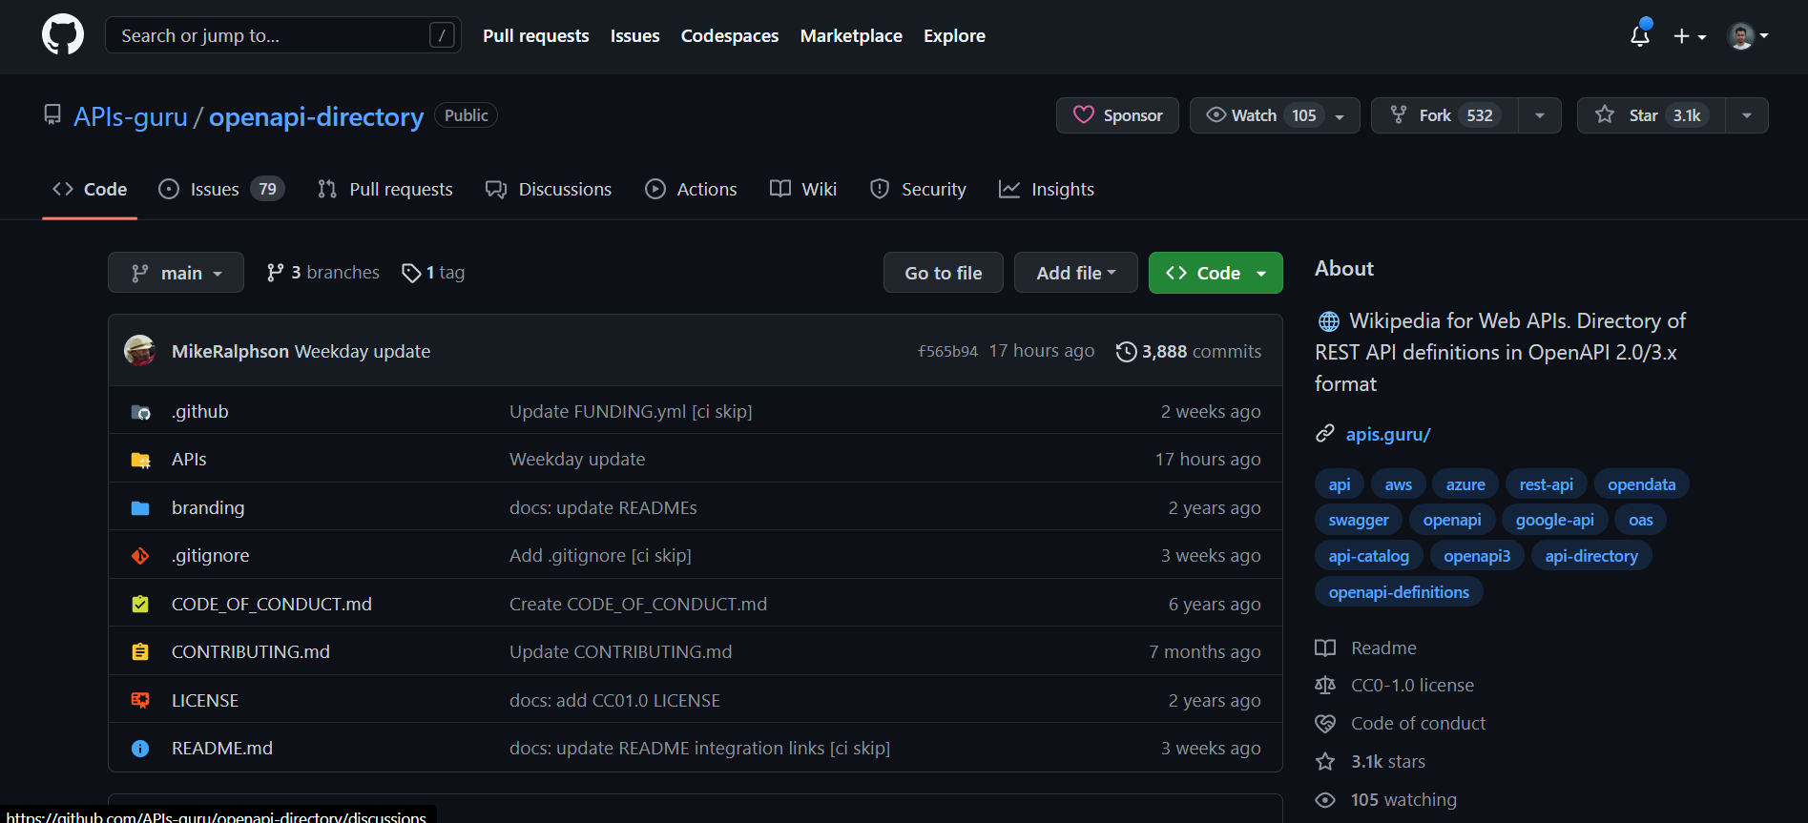Select the api-catalog topic tag
1808x823 pixels.
[x=1368, y=556]
